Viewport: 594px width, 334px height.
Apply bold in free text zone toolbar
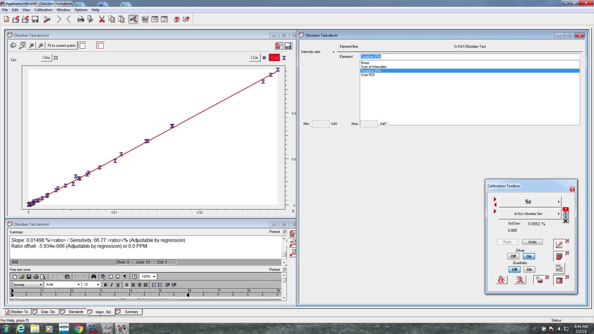(x=105, y=285)
